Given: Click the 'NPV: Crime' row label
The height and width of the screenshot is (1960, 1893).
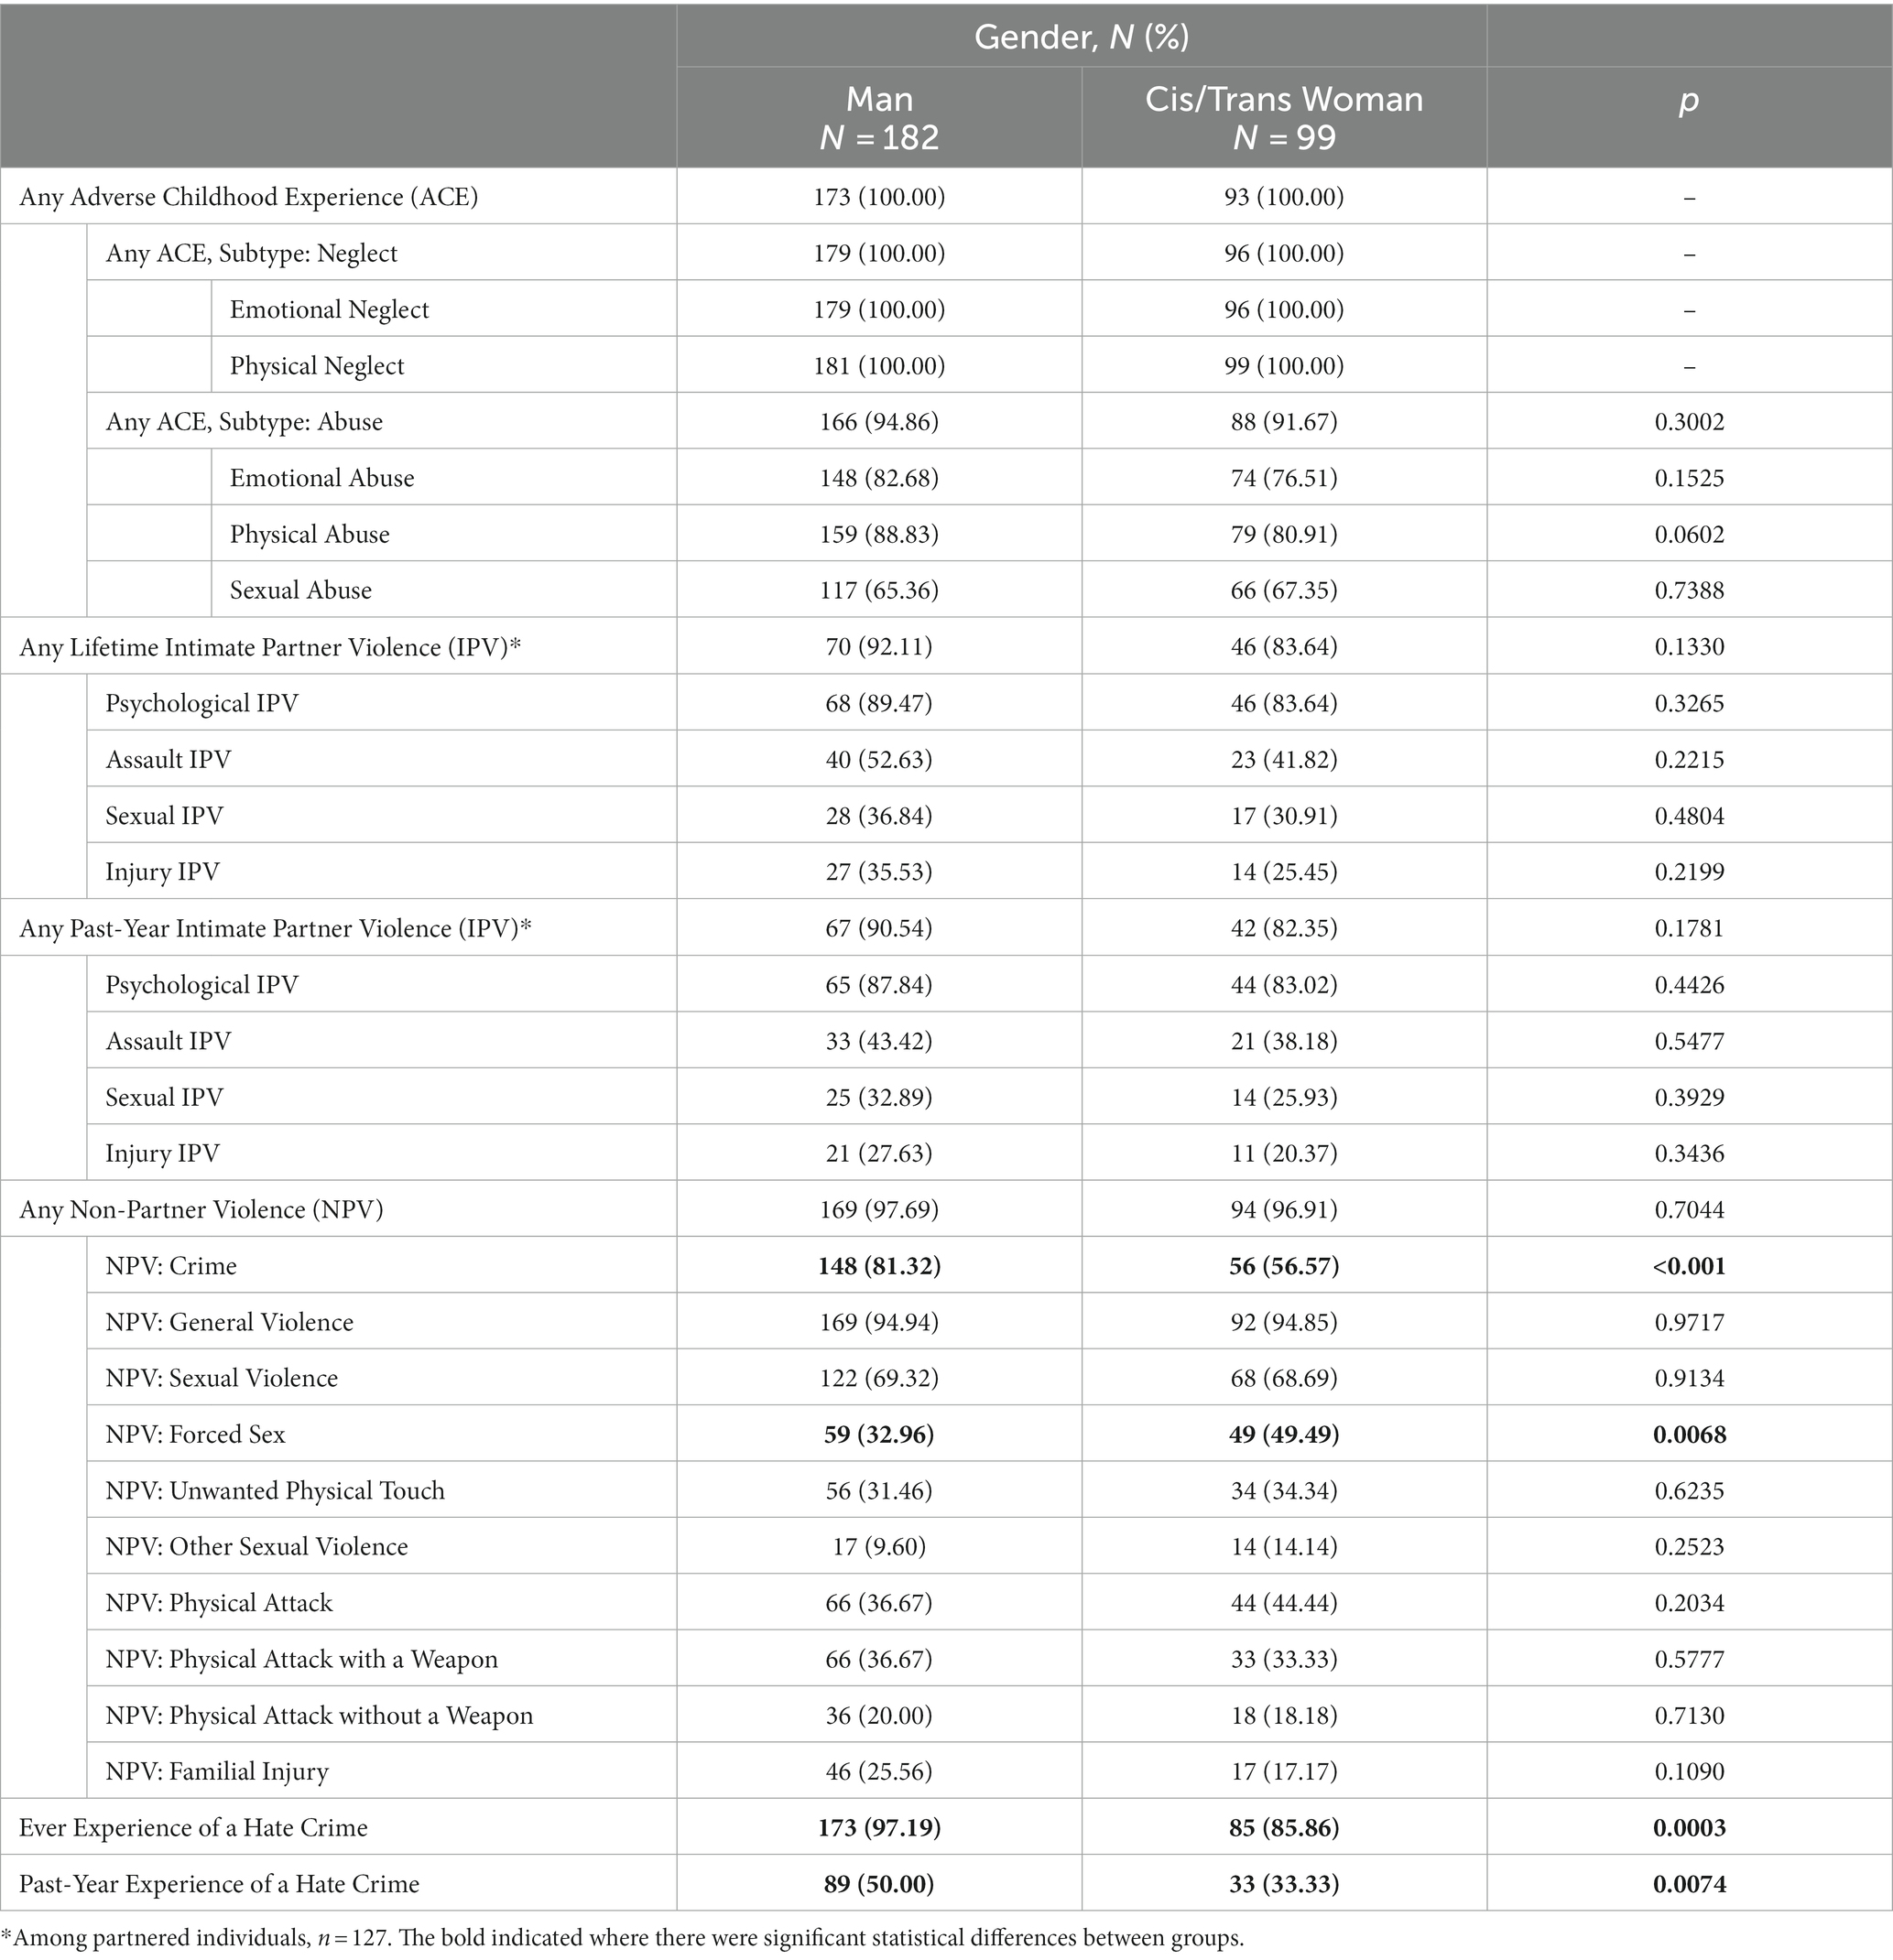Looking at the screenshot, I should pos(171,1265).
